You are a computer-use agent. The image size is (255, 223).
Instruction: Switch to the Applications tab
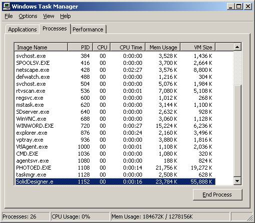pos(22,29)
